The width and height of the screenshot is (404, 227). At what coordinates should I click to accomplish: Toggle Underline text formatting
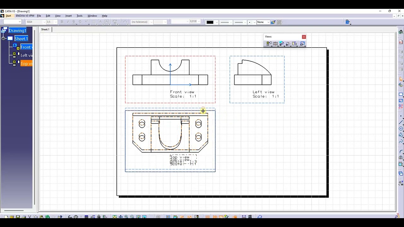pyautogui.click(x=74, y=22)
